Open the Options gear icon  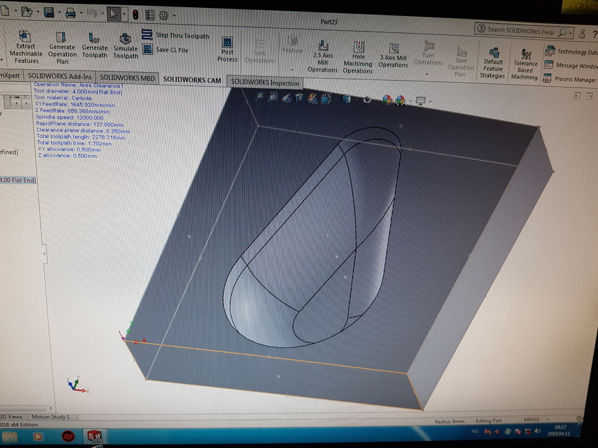point(164,16)
